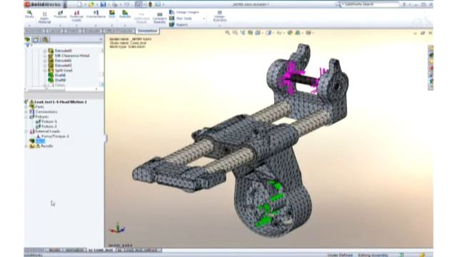The height and width of the screenshot is (257, 457).
Task: Open the Plot Tools dropdown arrow
Action: (x=204, y=19)
